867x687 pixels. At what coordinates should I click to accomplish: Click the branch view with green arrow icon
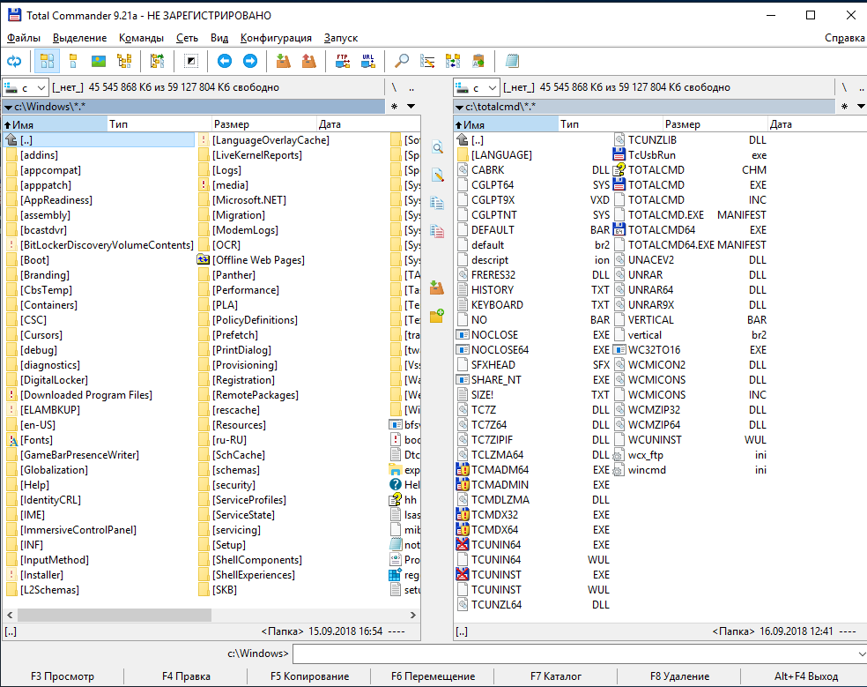pyautogui.click(x=157, y=61)
